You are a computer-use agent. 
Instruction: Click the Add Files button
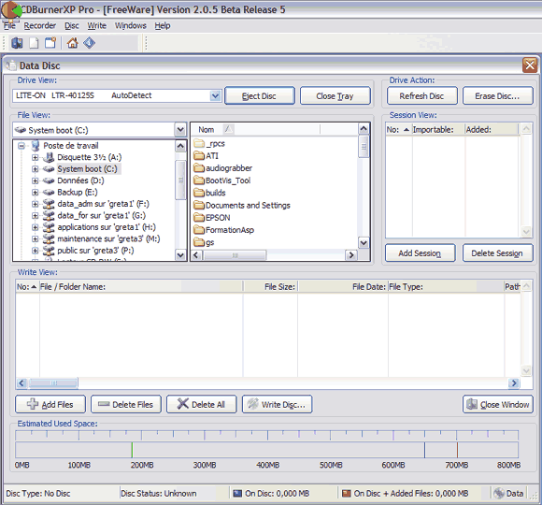point(50,404)
